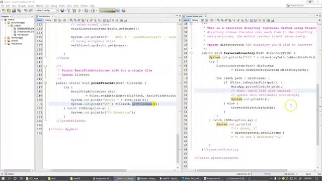Click the Clean and Build Project icon

click(74, 11)
